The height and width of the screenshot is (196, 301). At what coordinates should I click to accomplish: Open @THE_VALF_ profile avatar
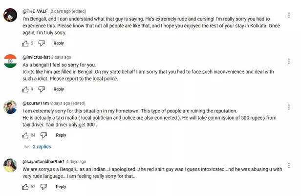[x=10, y=16]
